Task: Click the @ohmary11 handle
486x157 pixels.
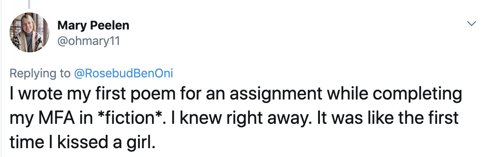Action: click(x=89, y=41)
